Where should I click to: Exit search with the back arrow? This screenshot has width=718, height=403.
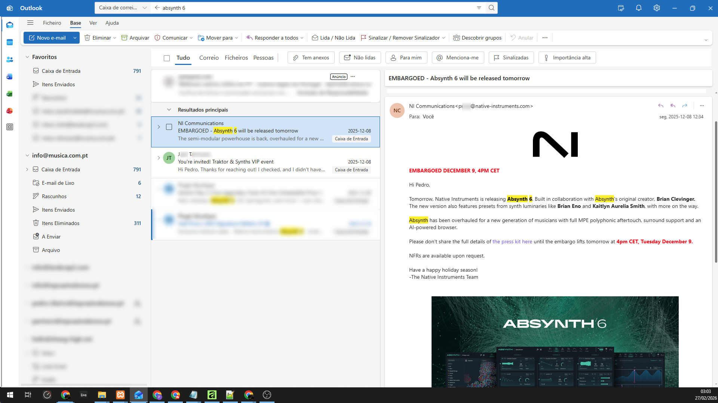click(157, 8)
